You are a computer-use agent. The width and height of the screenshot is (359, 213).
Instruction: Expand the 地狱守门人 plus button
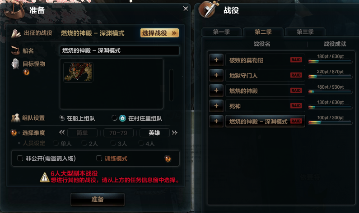[216, 75]
